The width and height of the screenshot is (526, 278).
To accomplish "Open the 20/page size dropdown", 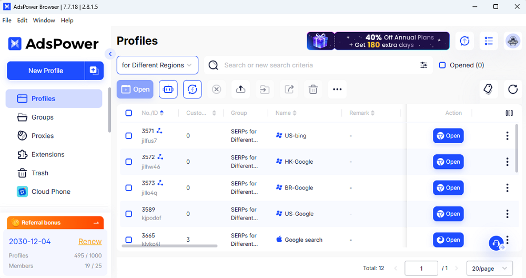I will (489, 269).
